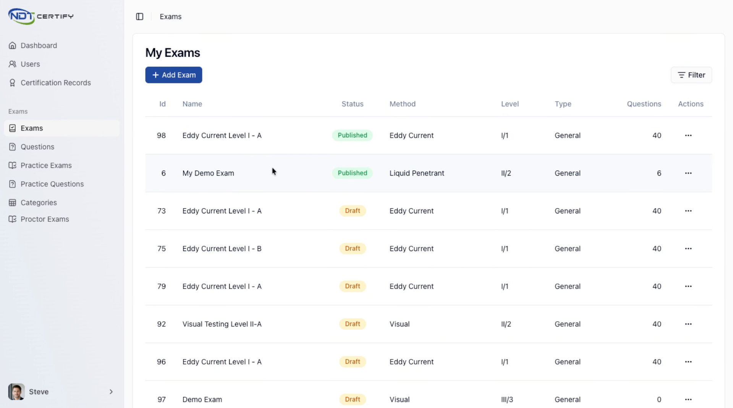
Task: Select Exams in the sidebar
Action: [x=61, y=128]
